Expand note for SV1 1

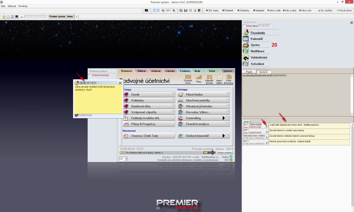point(266,143)
